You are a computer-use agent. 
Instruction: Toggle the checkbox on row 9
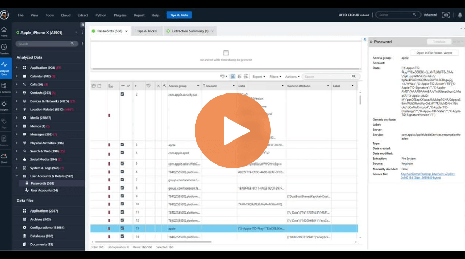[122, 196]
